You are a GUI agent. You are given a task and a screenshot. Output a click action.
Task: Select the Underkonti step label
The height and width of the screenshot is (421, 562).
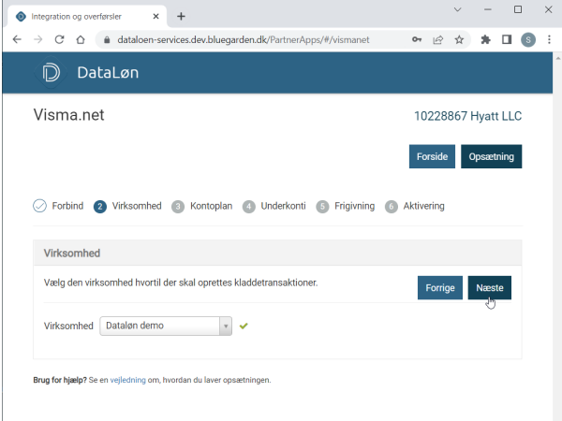click(283, 206)
